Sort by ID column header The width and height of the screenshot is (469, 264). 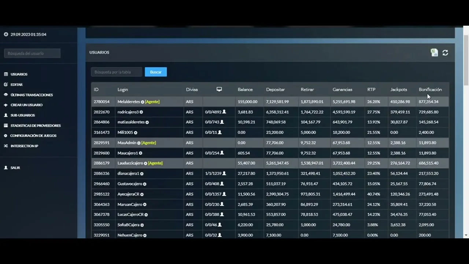coord(96,89)
